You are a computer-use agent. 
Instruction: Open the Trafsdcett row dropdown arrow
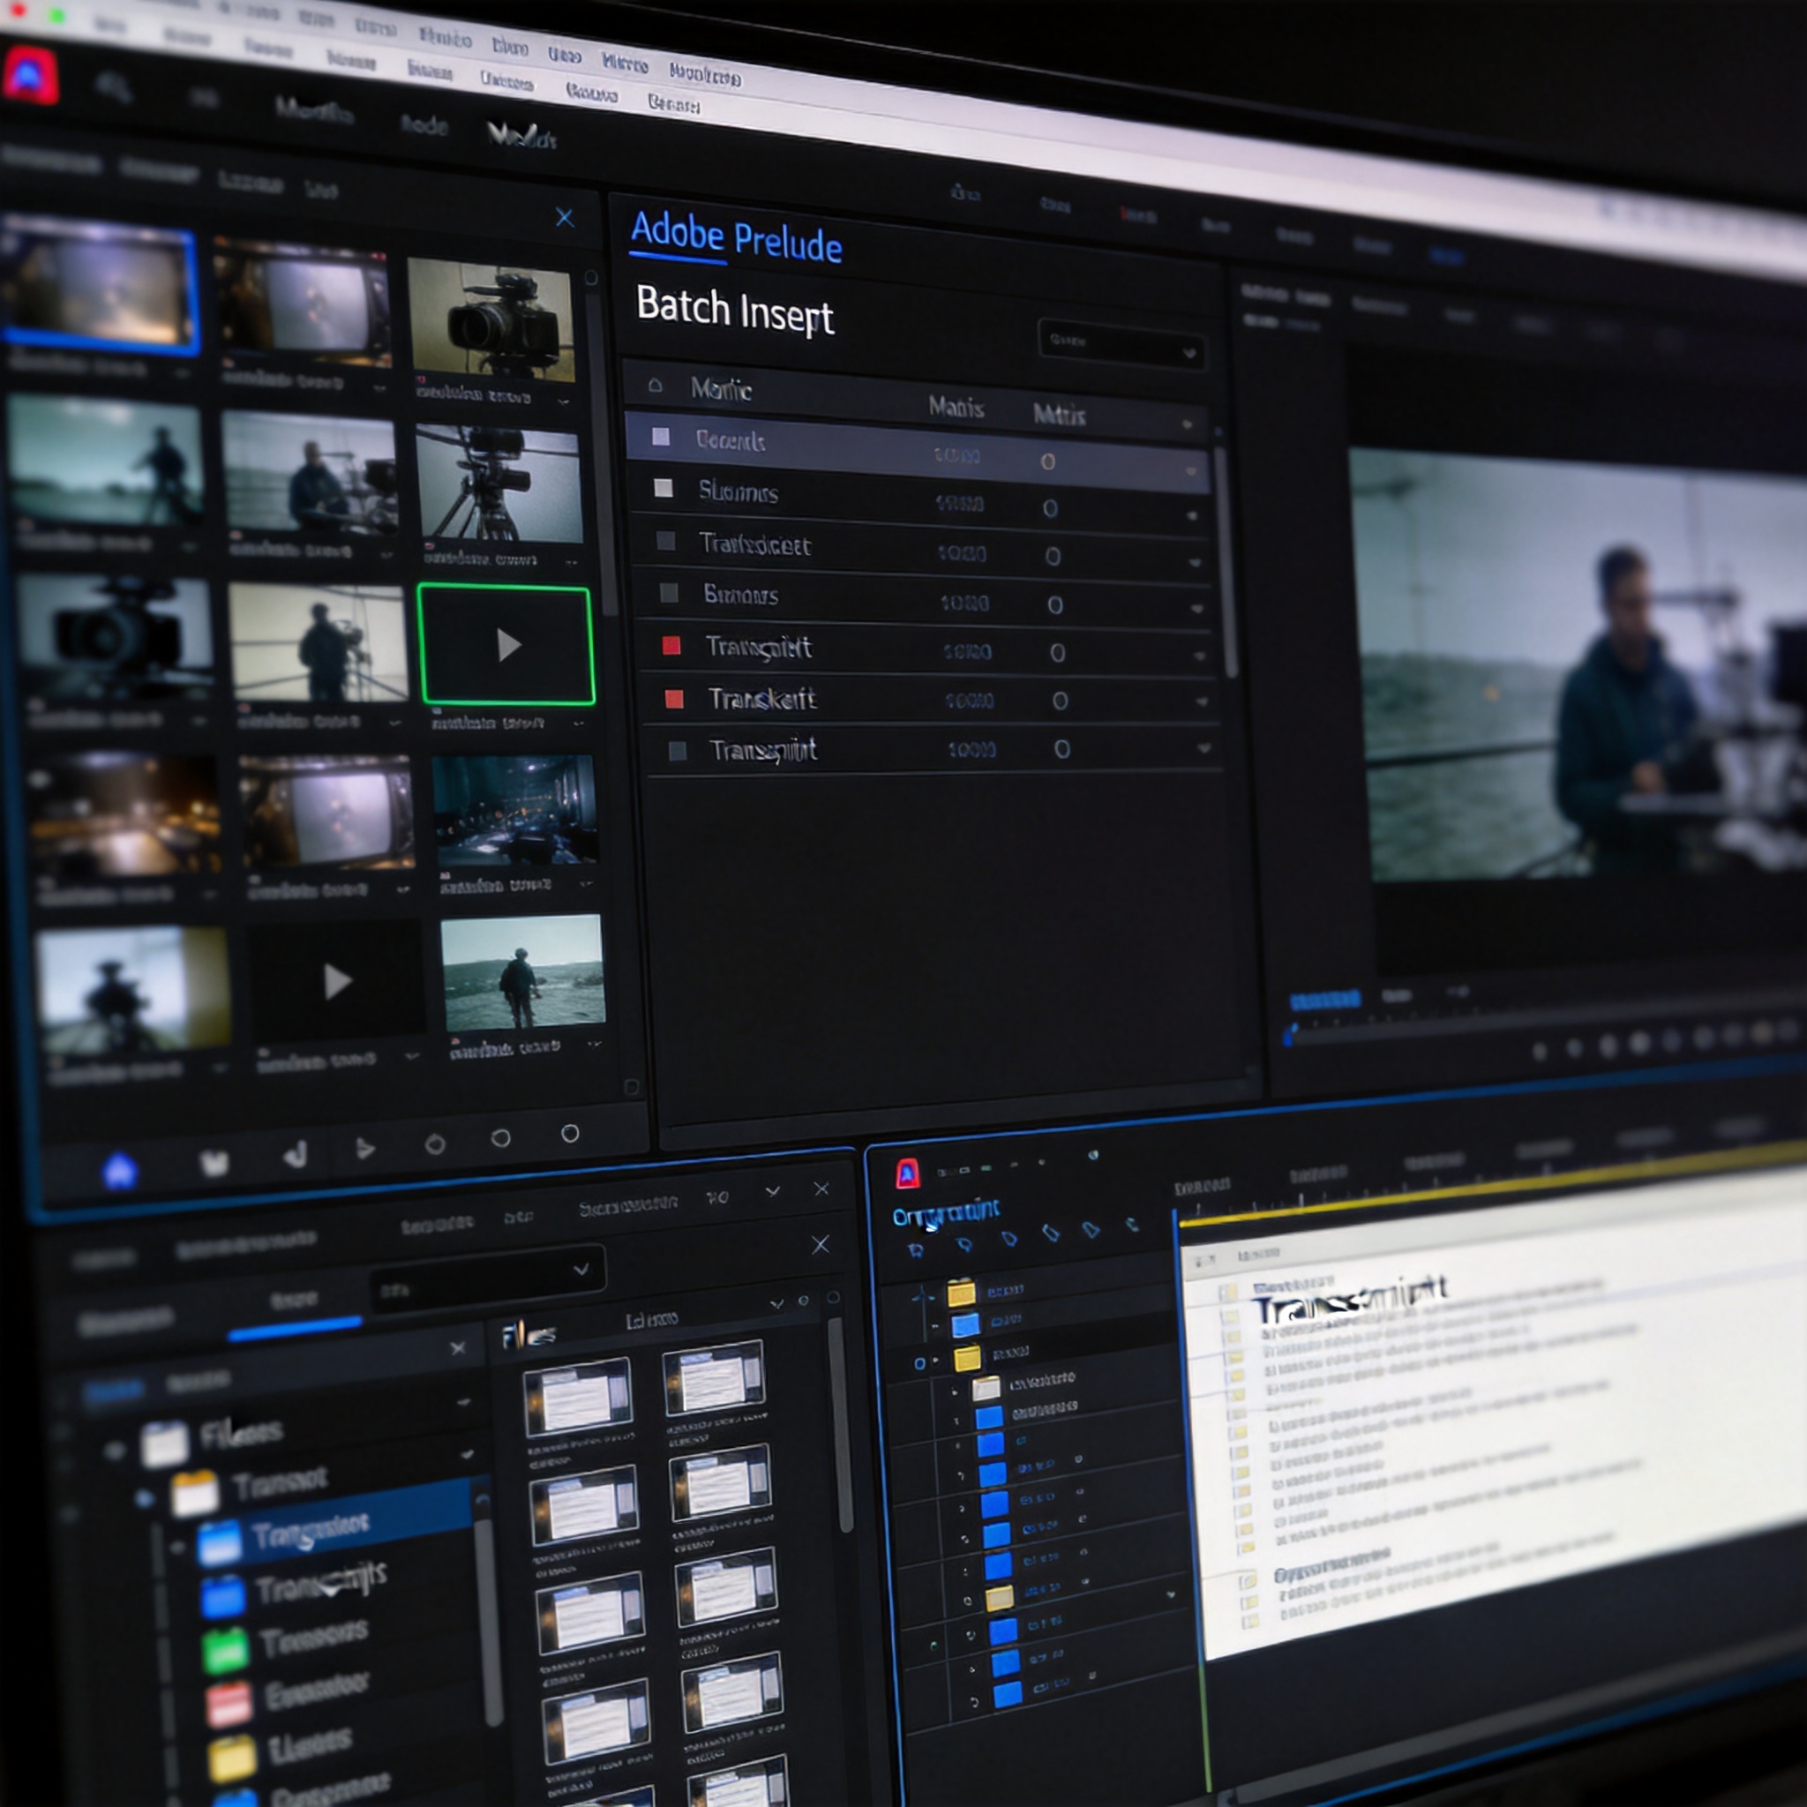1195,562
